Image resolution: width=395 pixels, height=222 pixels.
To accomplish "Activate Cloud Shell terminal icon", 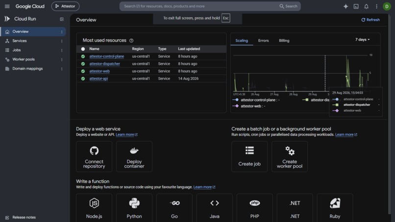I will [356, 6].
